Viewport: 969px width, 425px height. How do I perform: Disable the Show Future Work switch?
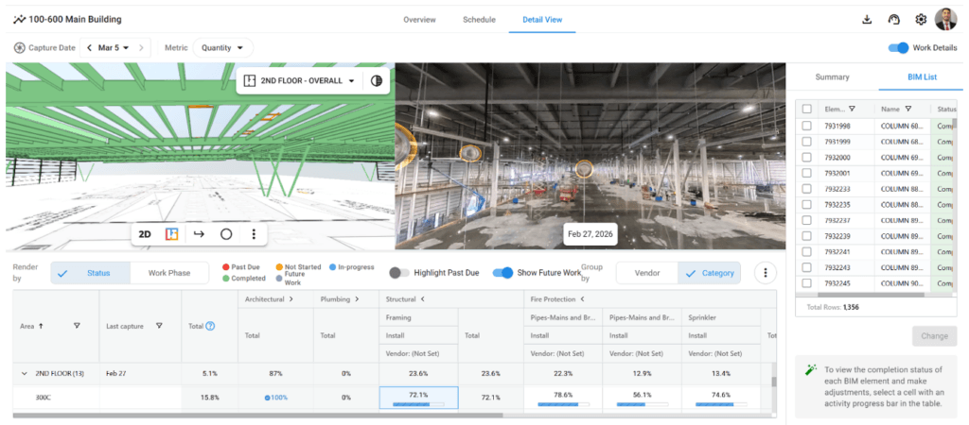(503, 273)
